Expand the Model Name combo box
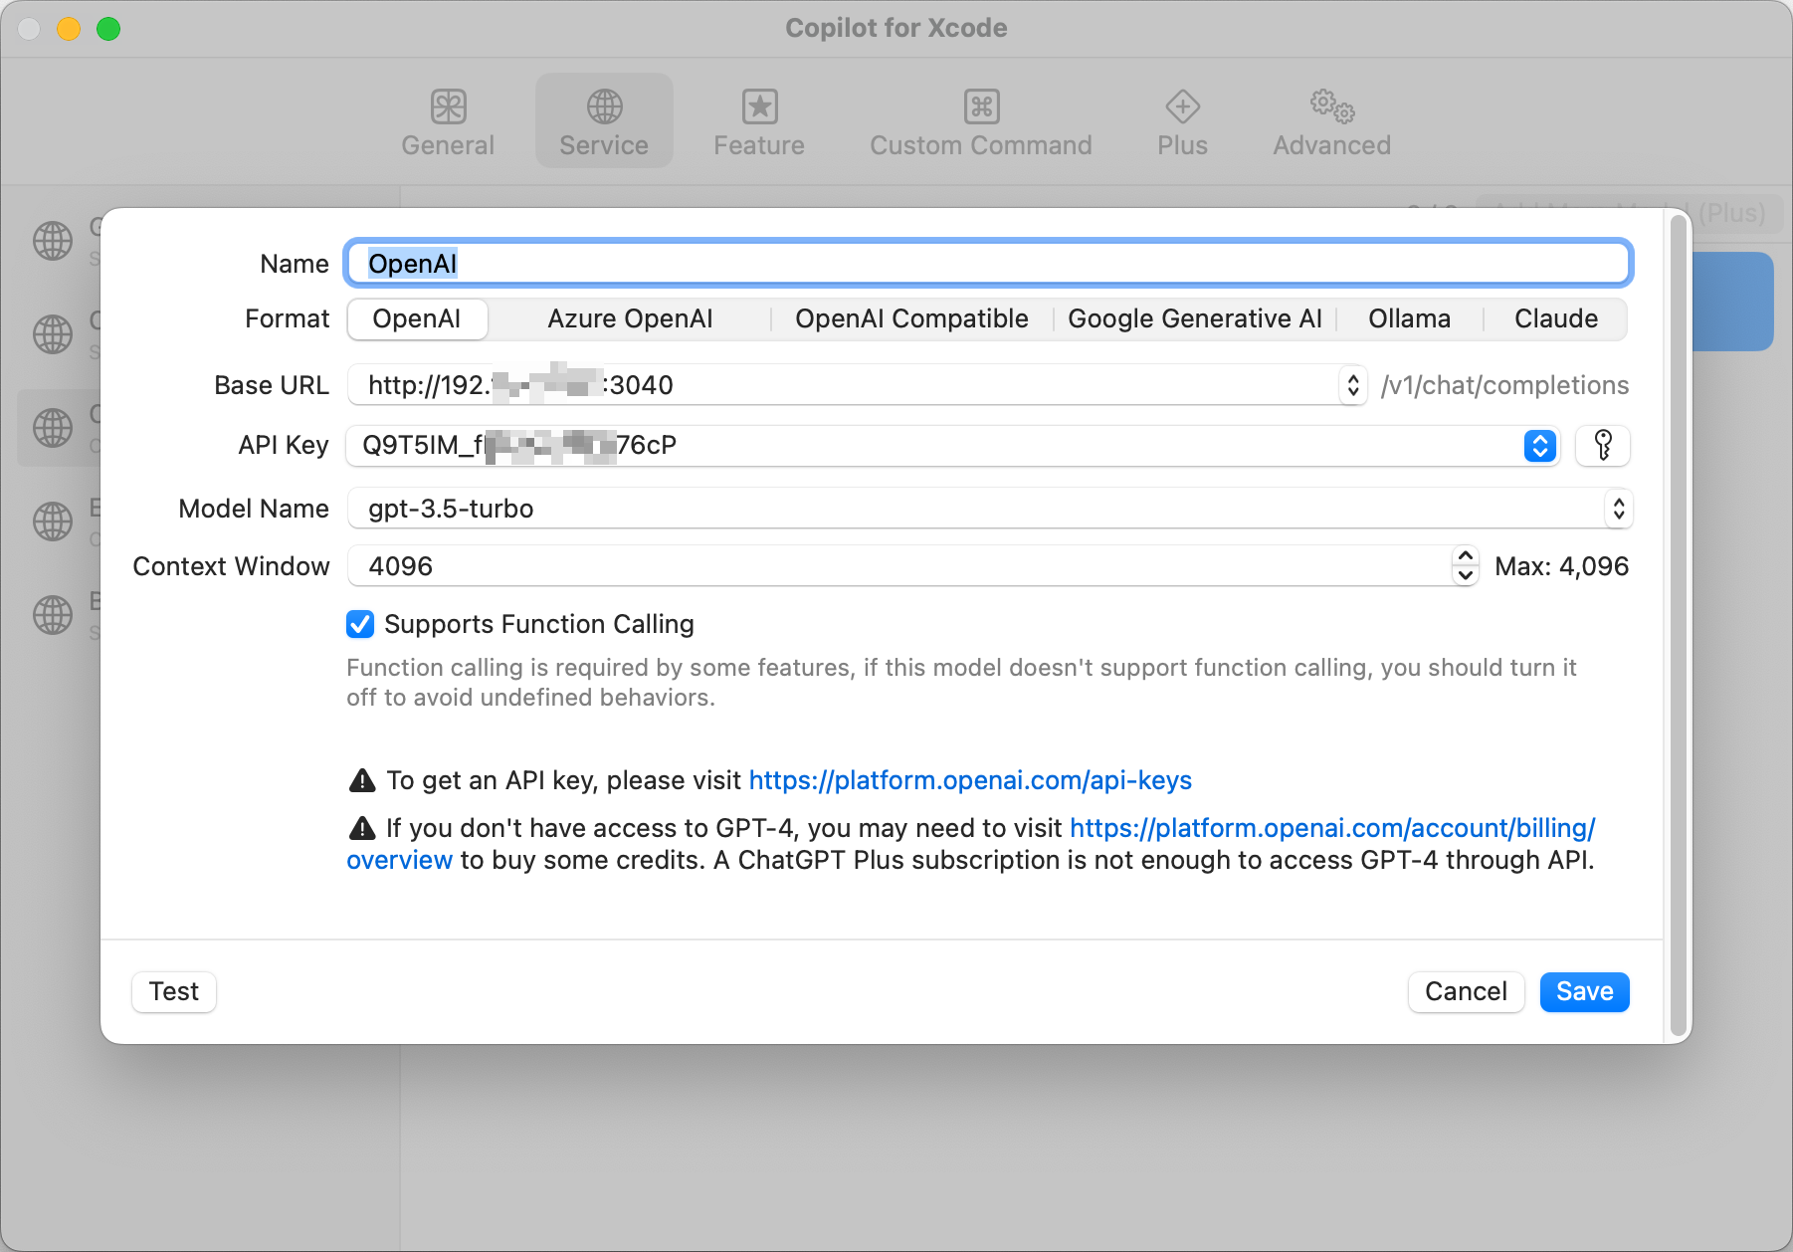 click(x=1619, y=509)
